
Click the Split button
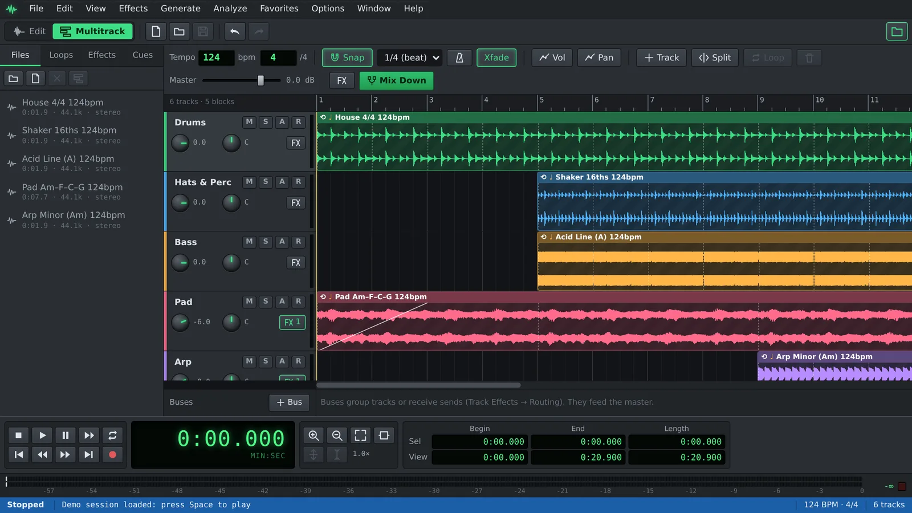click(x=715, y=58)
